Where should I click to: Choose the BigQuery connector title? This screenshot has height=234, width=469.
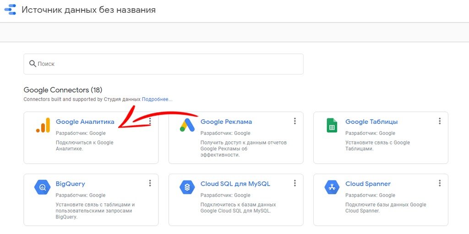tap(70, 184)
